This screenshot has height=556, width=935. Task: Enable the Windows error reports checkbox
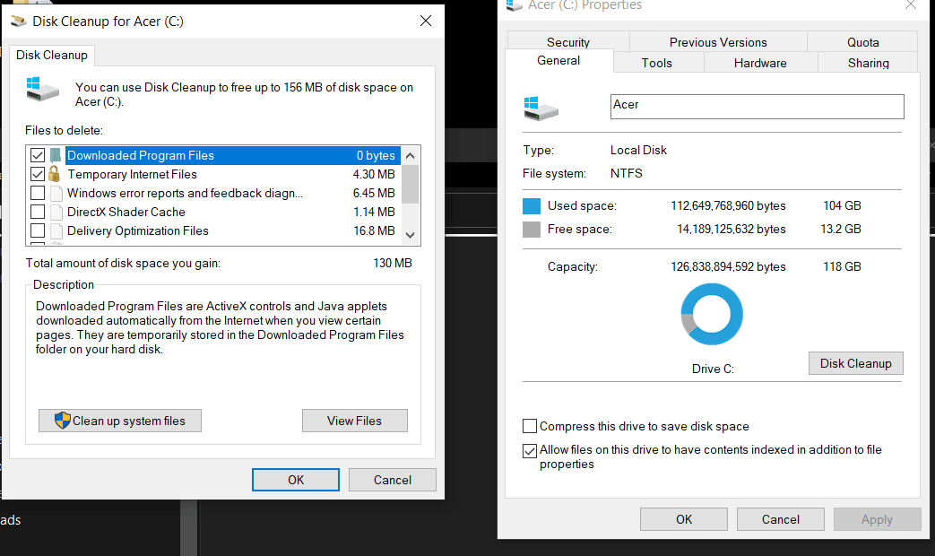(x=37, y=192)
